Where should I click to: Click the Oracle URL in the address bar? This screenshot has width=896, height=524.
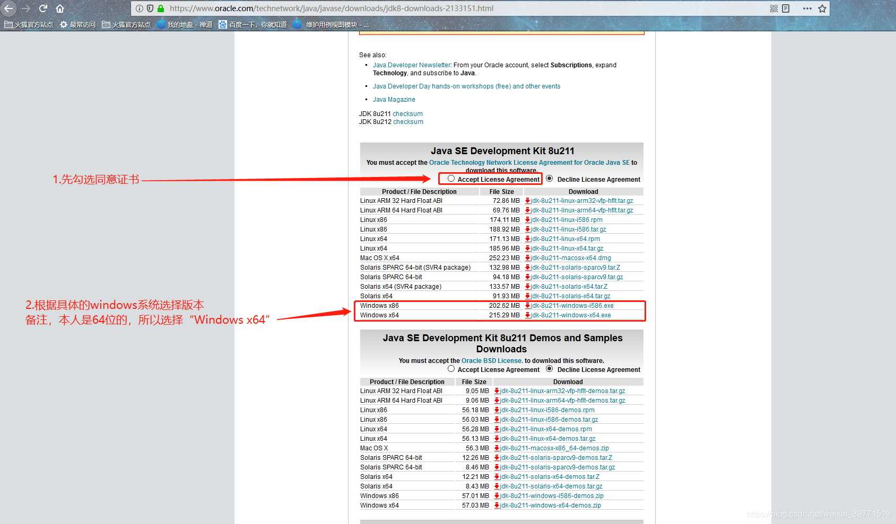[332, 8]
